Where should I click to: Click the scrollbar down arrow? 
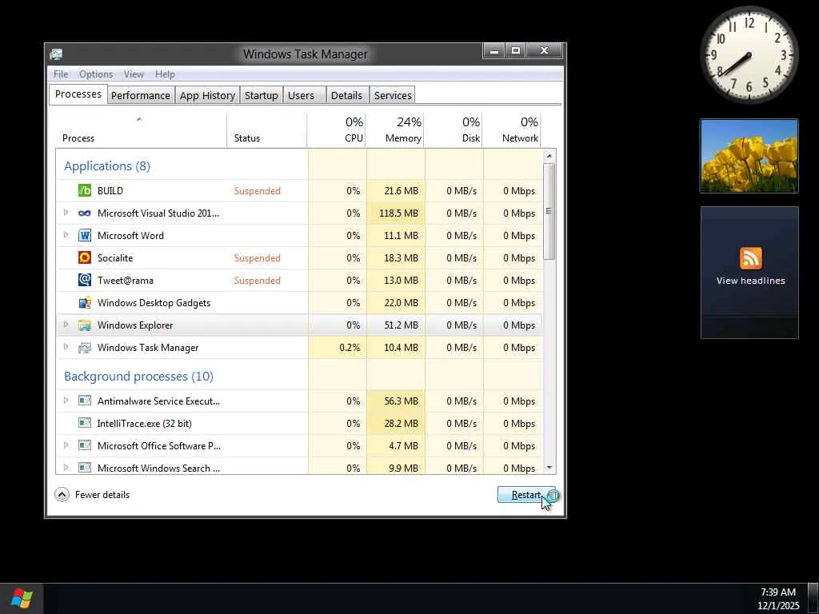pos(549,468)
